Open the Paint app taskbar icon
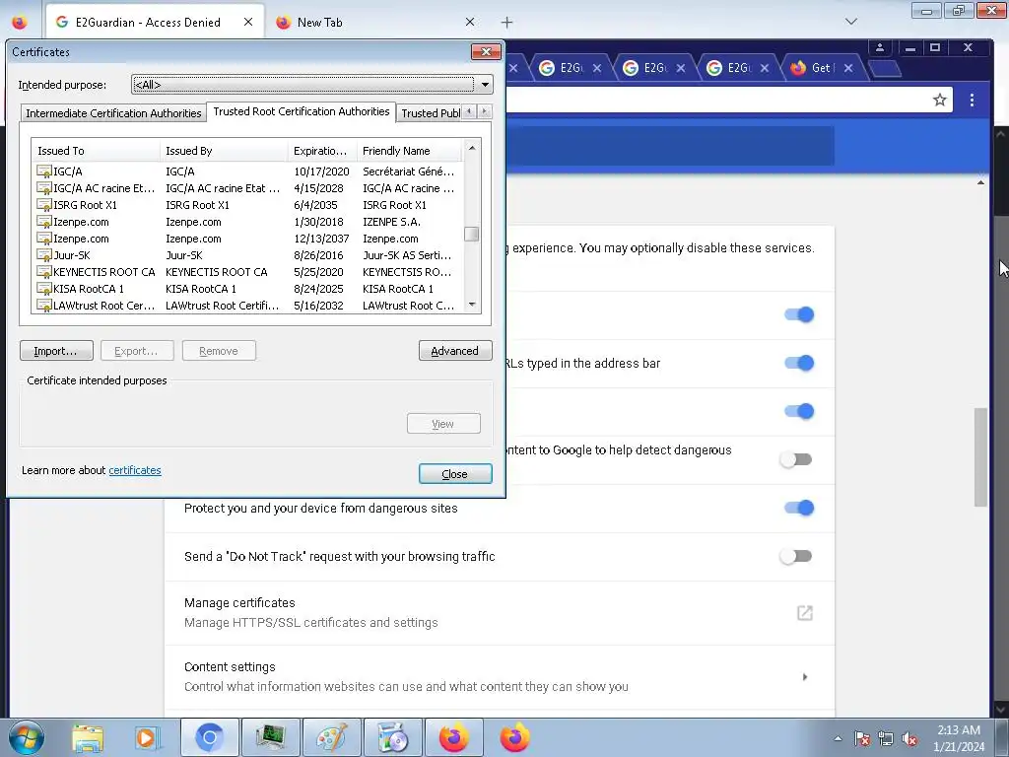This screenshot has width=1009, height=757. point(331,737)
